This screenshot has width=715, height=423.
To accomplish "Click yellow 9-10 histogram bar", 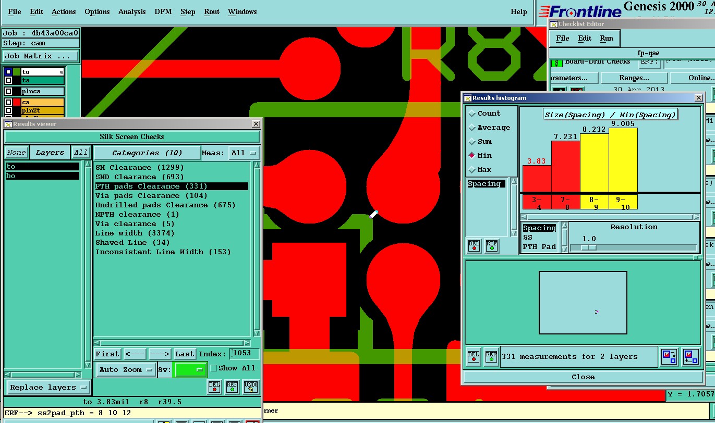I will 623,160.
